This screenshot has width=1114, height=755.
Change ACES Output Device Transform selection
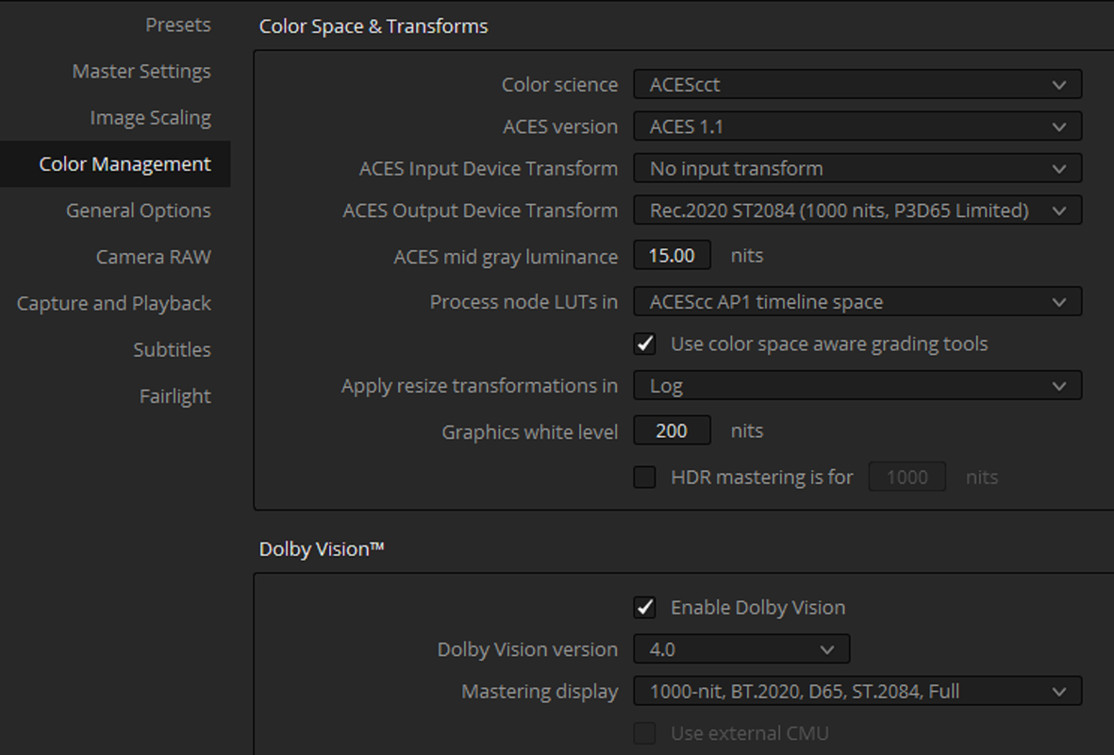pos(857,210)
